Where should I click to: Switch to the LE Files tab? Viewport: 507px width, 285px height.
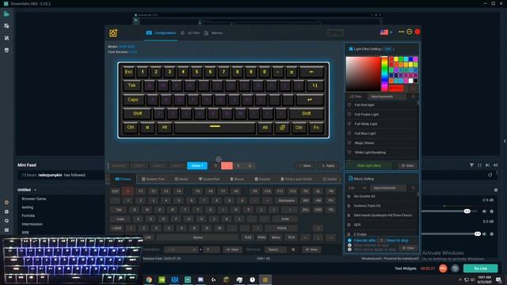(190, 33)
